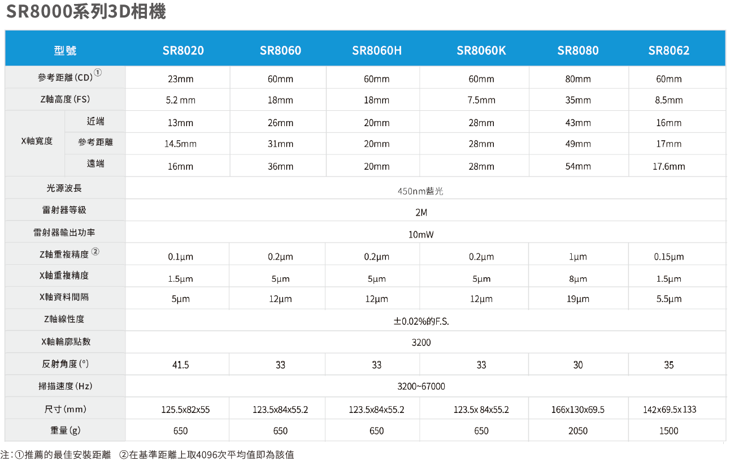This screenshot has width=730, height=461.
Task: Click the 反射角度(°) row label
Action: pos(66,364)
